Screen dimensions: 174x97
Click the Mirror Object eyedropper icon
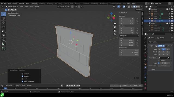point(168,58)
